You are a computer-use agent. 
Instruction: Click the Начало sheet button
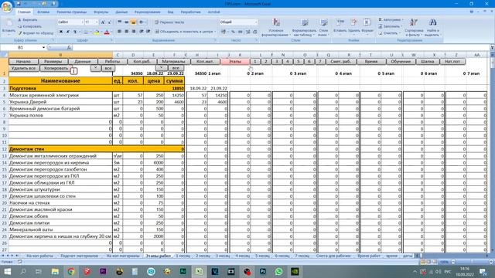[23, 62]
